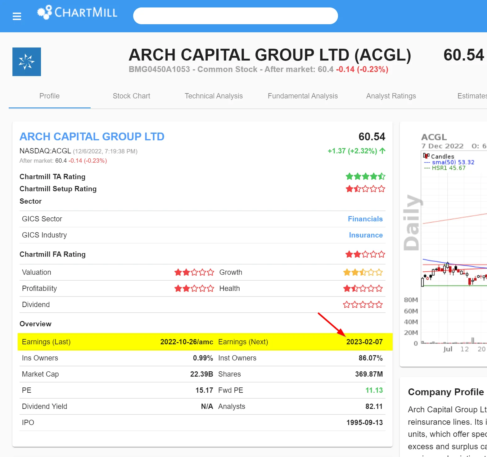This screenshot has width=487, height=457.
Task: Click the green Fwd PE value 11.13
Action: (x=374, y=390)
